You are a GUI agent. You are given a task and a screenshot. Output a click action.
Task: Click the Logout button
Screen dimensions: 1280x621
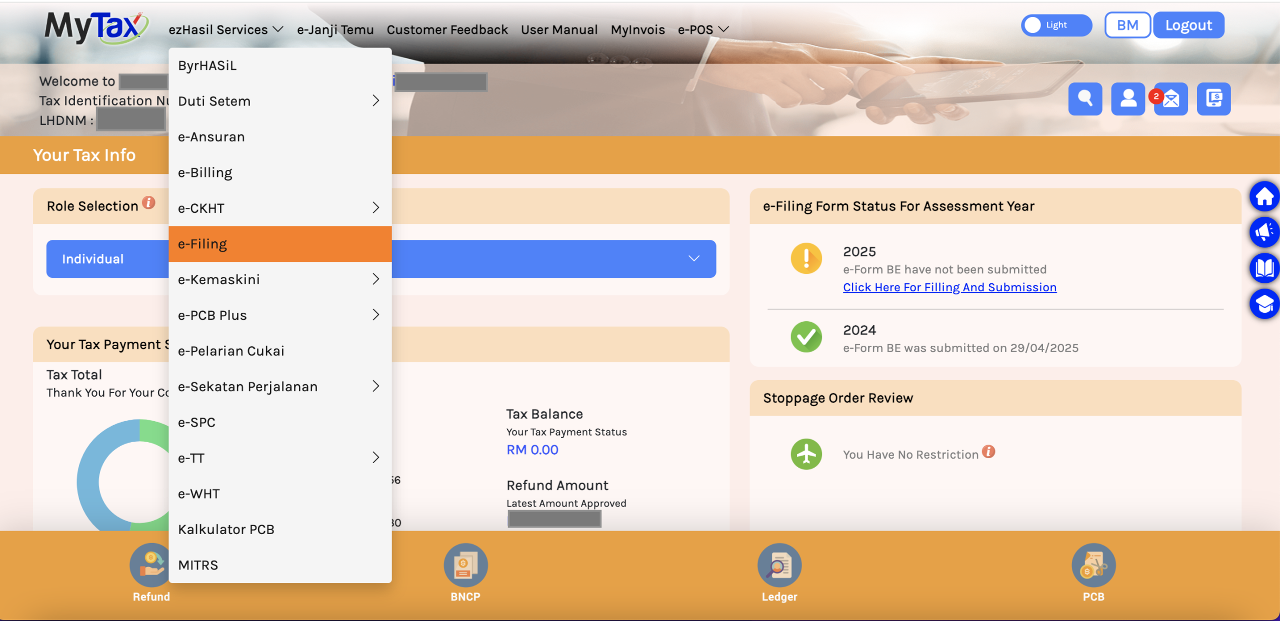1188,25
